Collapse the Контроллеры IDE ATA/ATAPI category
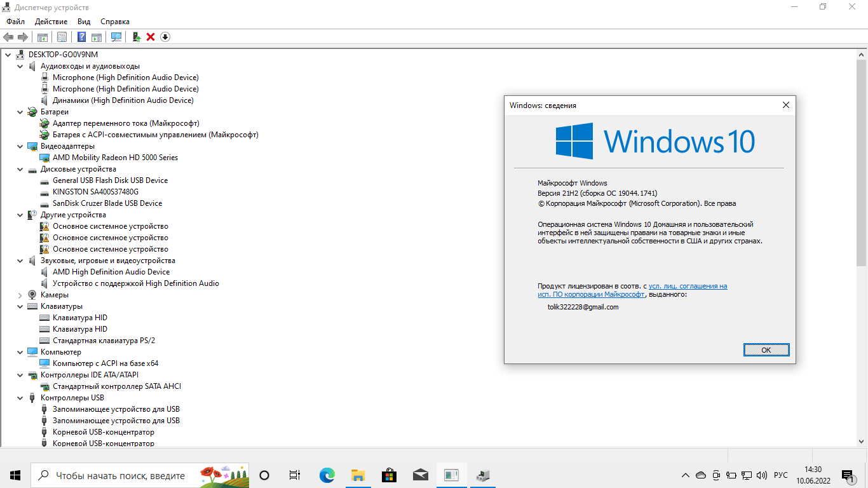868x488 pixels. pos(20,375)
